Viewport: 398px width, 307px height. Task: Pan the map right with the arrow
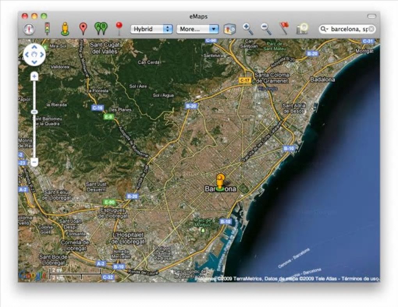(42, 55)
